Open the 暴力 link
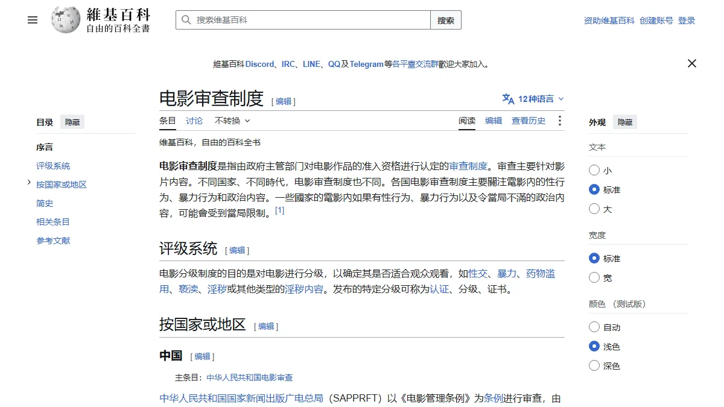Screen dimensions: 724x407 507,274
